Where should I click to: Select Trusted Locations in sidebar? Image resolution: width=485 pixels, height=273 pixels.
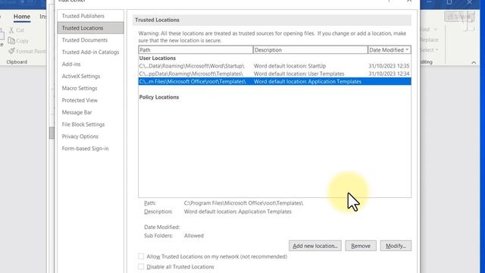[x=90, y=28]
